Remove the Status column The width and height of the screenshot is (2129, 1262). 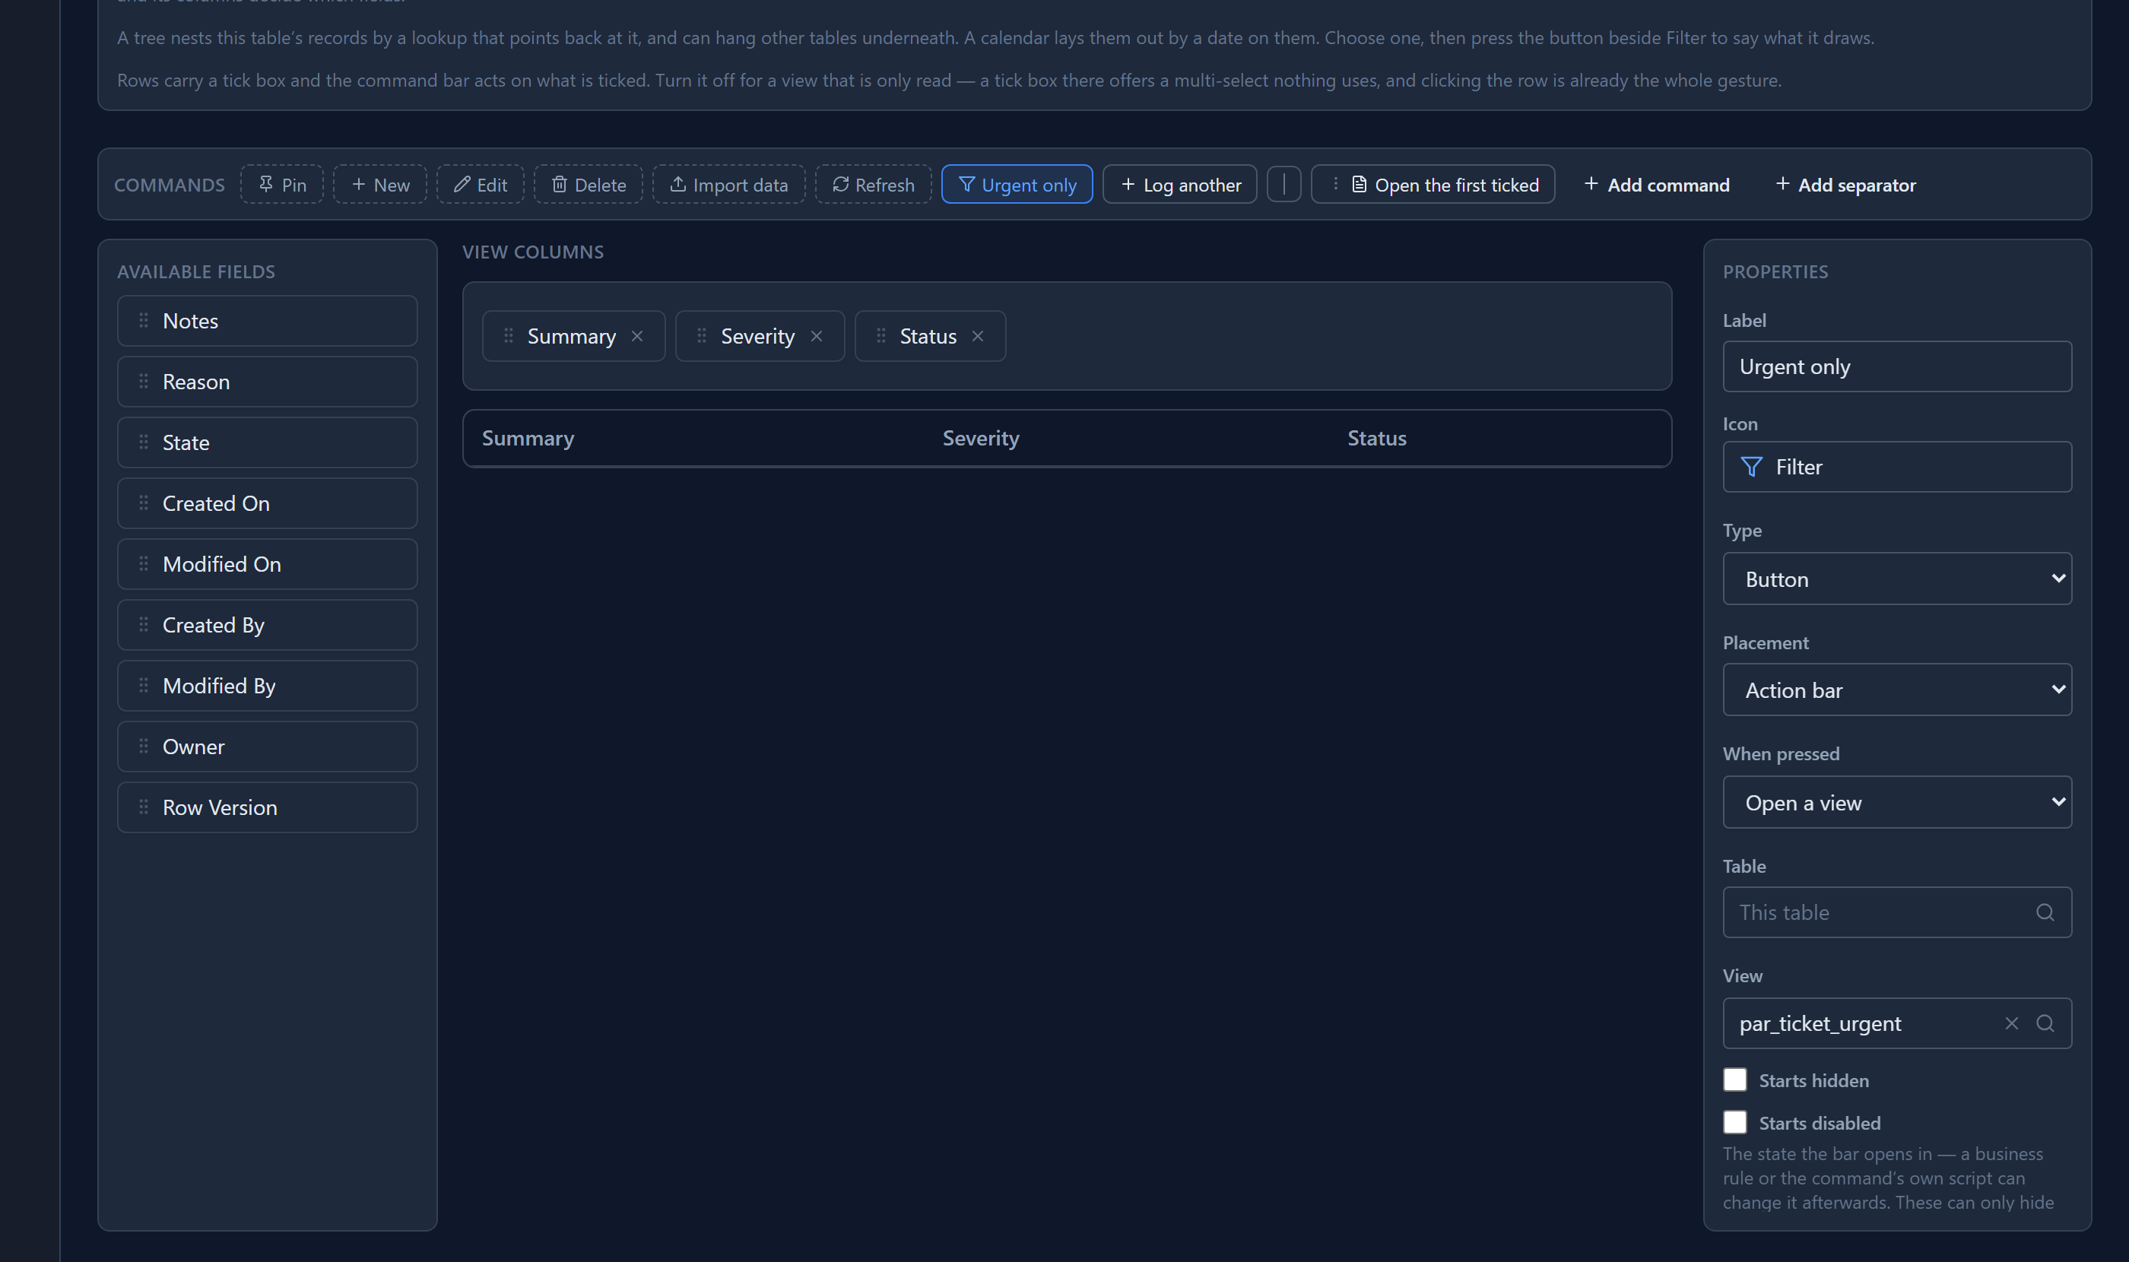point(978,336)
